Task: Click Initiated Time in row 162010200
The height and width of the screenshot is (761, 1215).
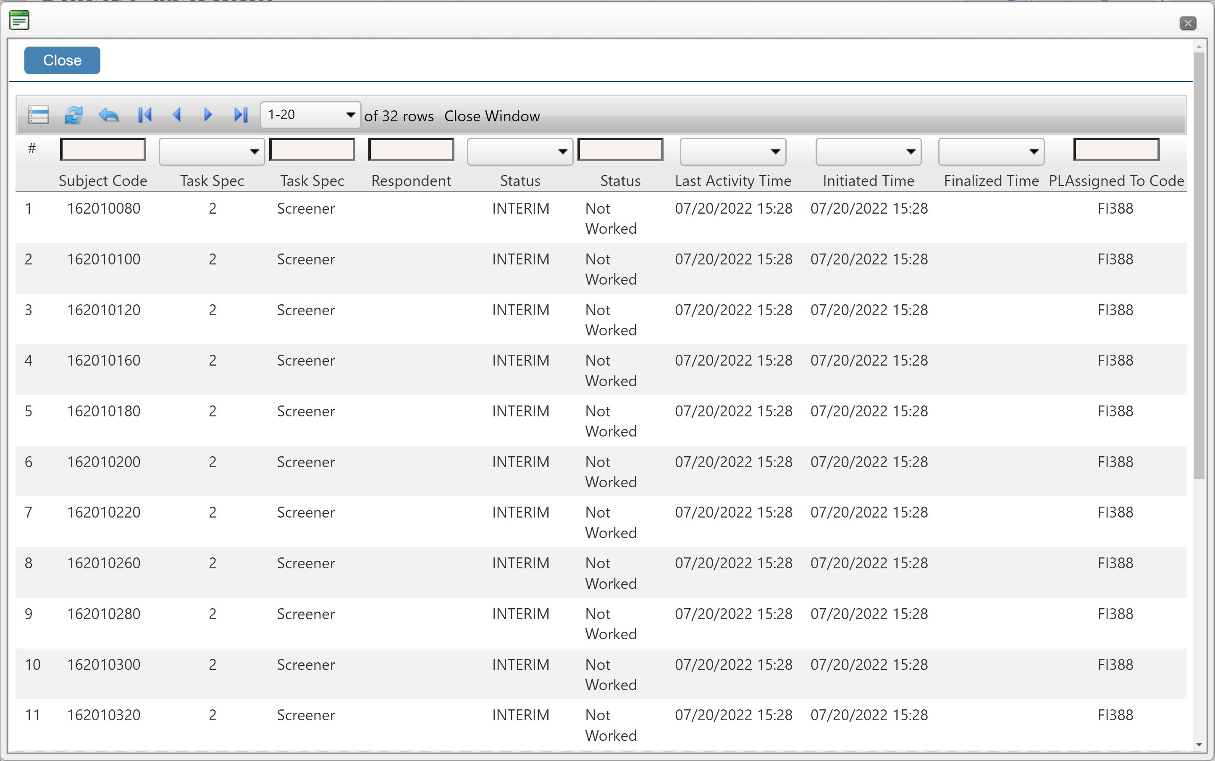Action: click(x=869, y=462)
